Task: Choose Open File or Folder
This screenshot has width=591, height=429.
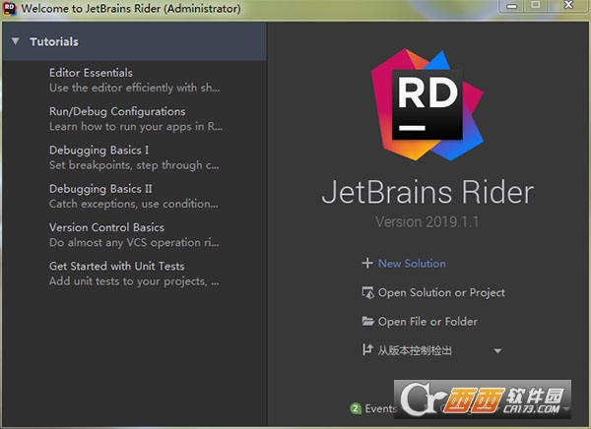Action: pyautogui.click(x=427, y=322)
